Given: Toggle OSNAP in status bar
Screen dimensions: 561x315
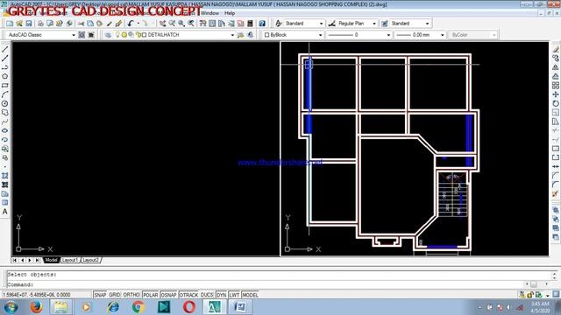Looking at the screenshot, I should tap(168, 295).
